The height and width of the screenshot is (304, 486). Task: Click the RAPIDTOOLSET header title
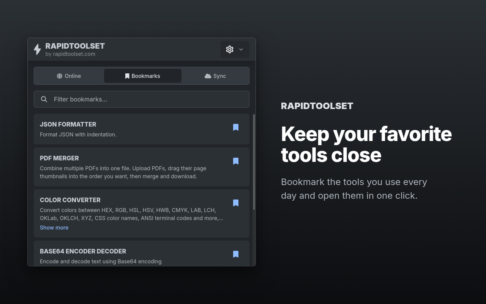tap(75, 46)
